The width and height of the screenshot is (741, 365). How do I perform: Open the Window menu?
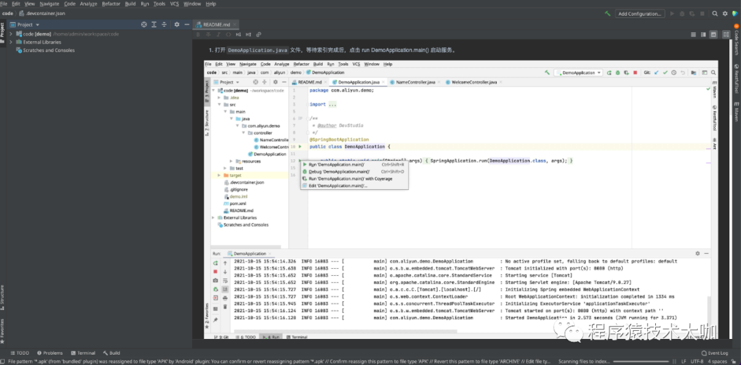192,4
